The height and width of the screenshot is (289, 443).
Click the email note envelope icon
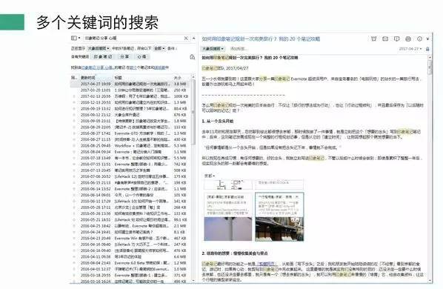click(x=385, y=39)
